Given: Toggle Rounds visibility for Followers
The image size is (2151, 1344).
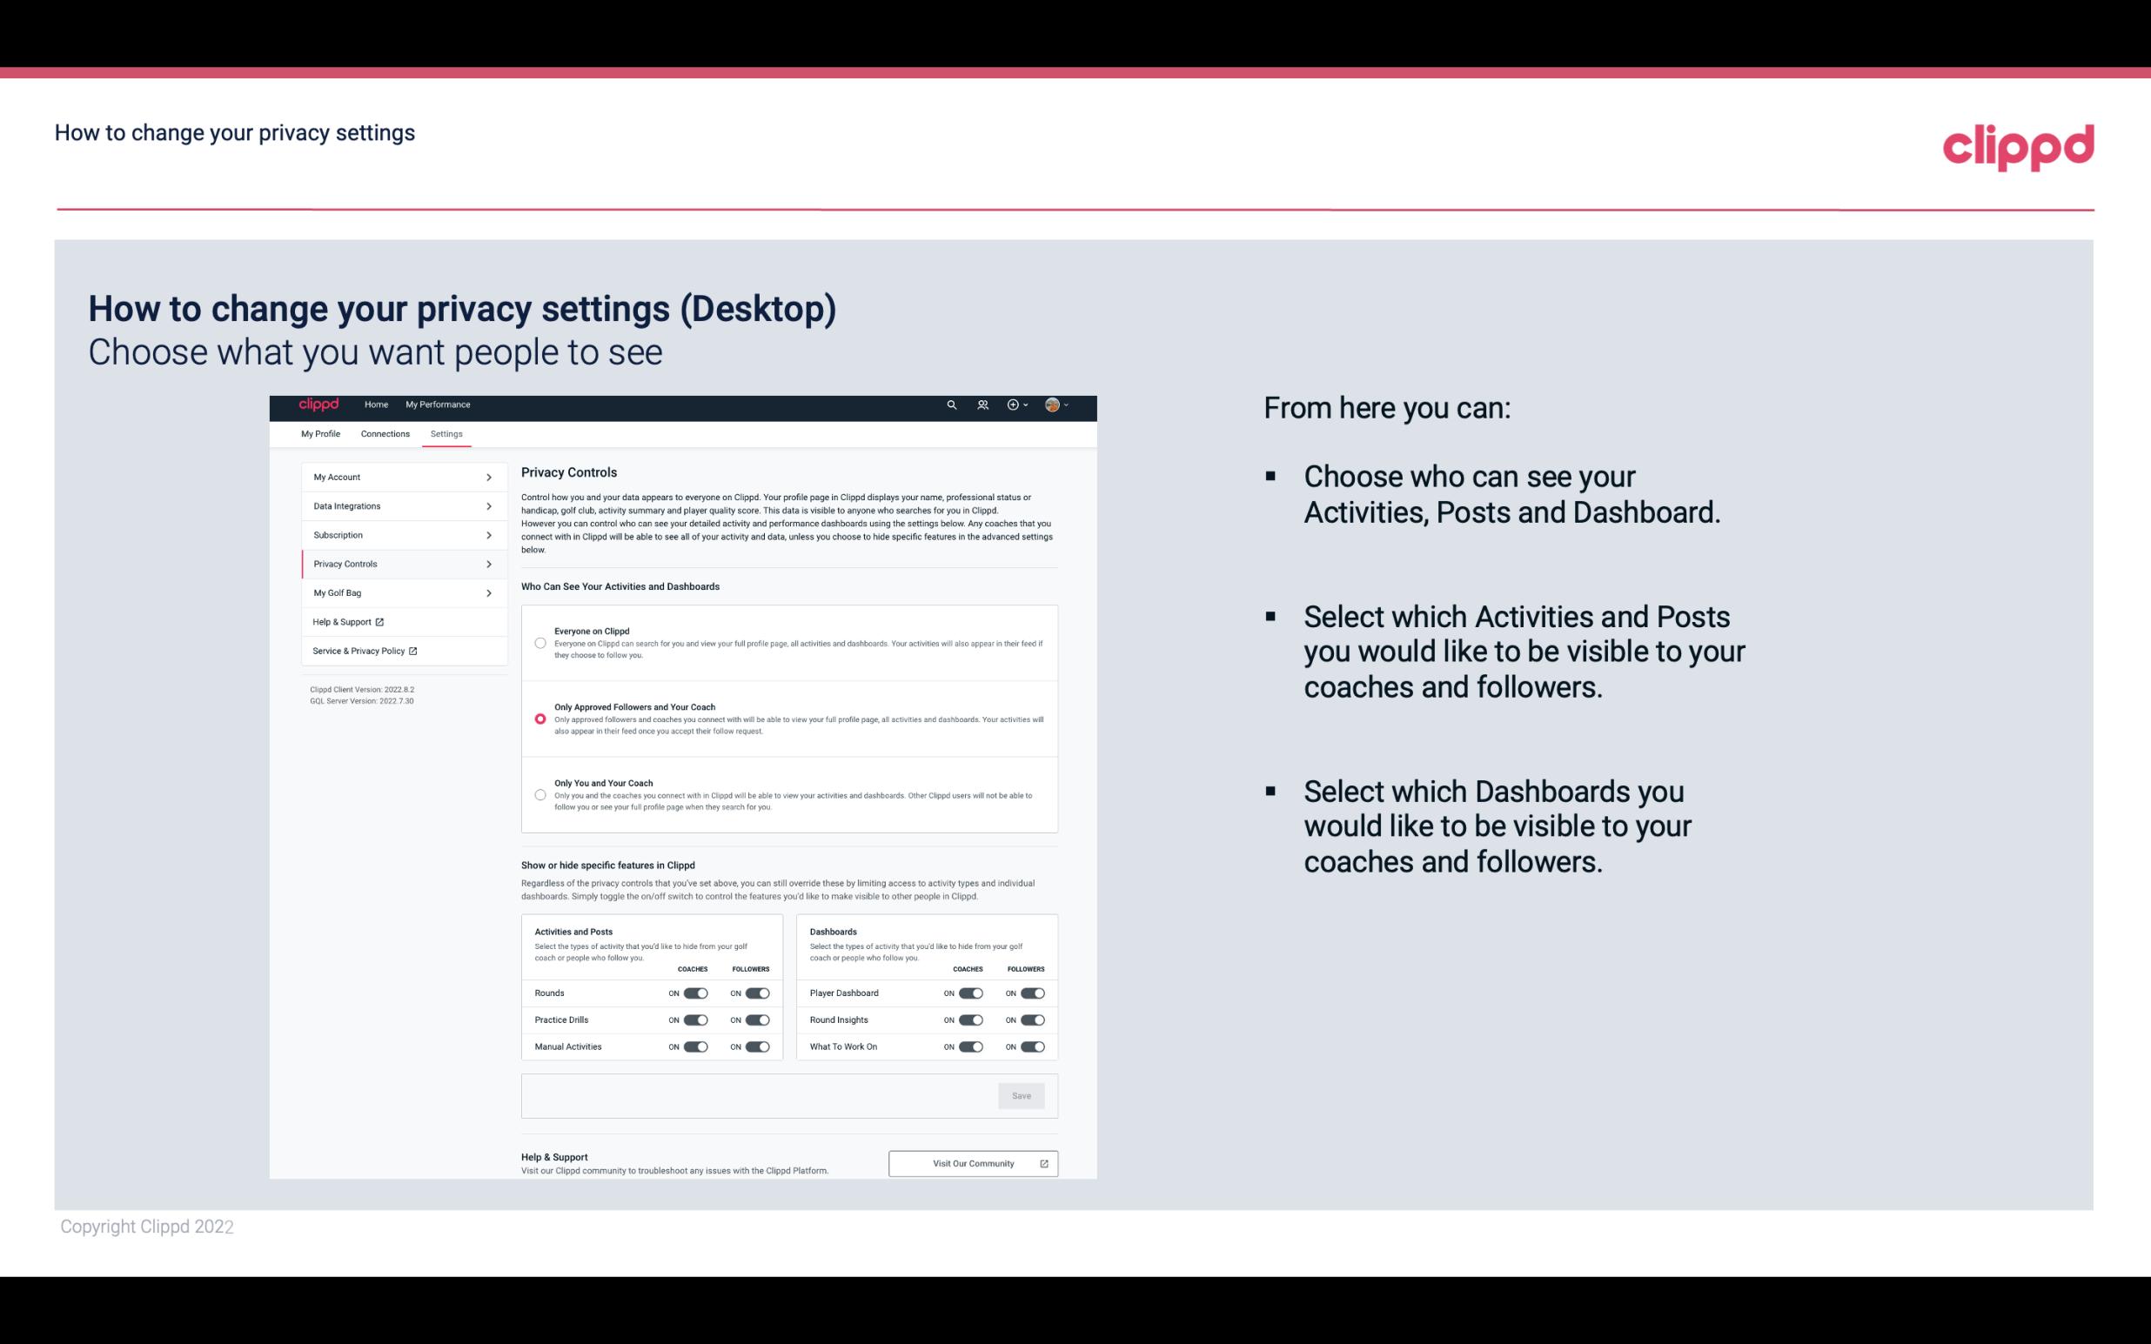Looking at the screenshot, I should click(757, 993).
